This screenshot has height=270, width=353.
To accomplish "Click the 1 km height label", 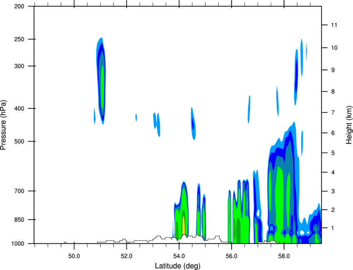I will [333, 228].
